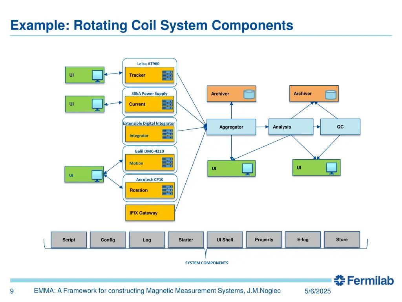Click the E-log component box
402x302 pixels.
(303, 239)
